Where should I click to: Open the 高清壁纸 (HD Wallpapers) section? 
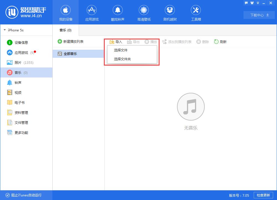coord(143,12)
